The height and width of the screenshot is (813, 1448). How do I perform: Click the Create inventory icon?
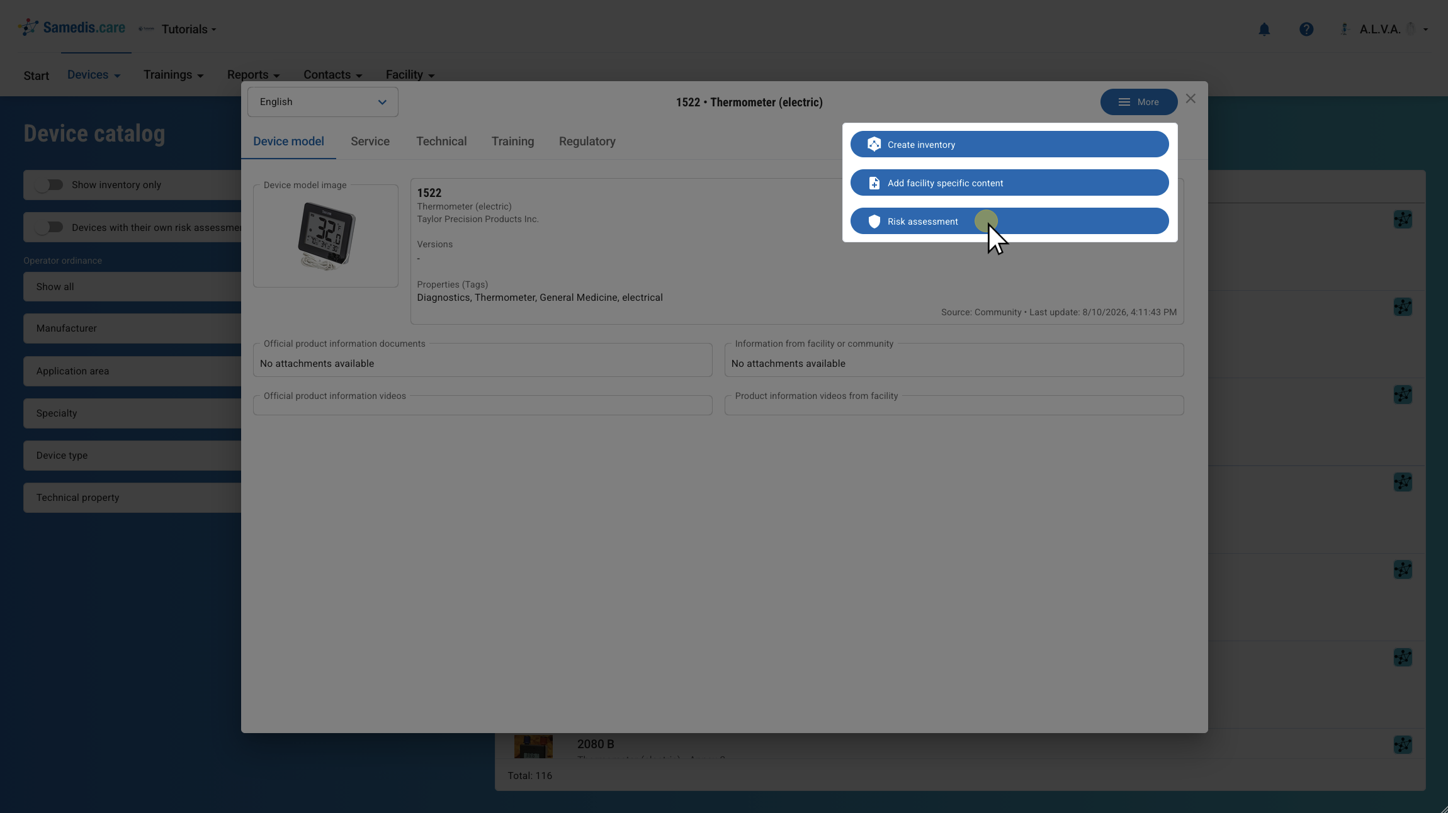[874, 145]
